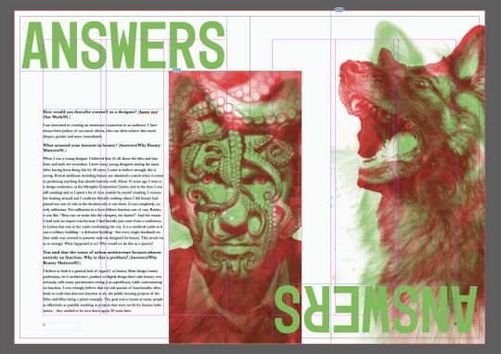Select the octopus face portrait image
The width and height of the screenshot is (501, 354).
pyautogui.click(x=235, y=207)
